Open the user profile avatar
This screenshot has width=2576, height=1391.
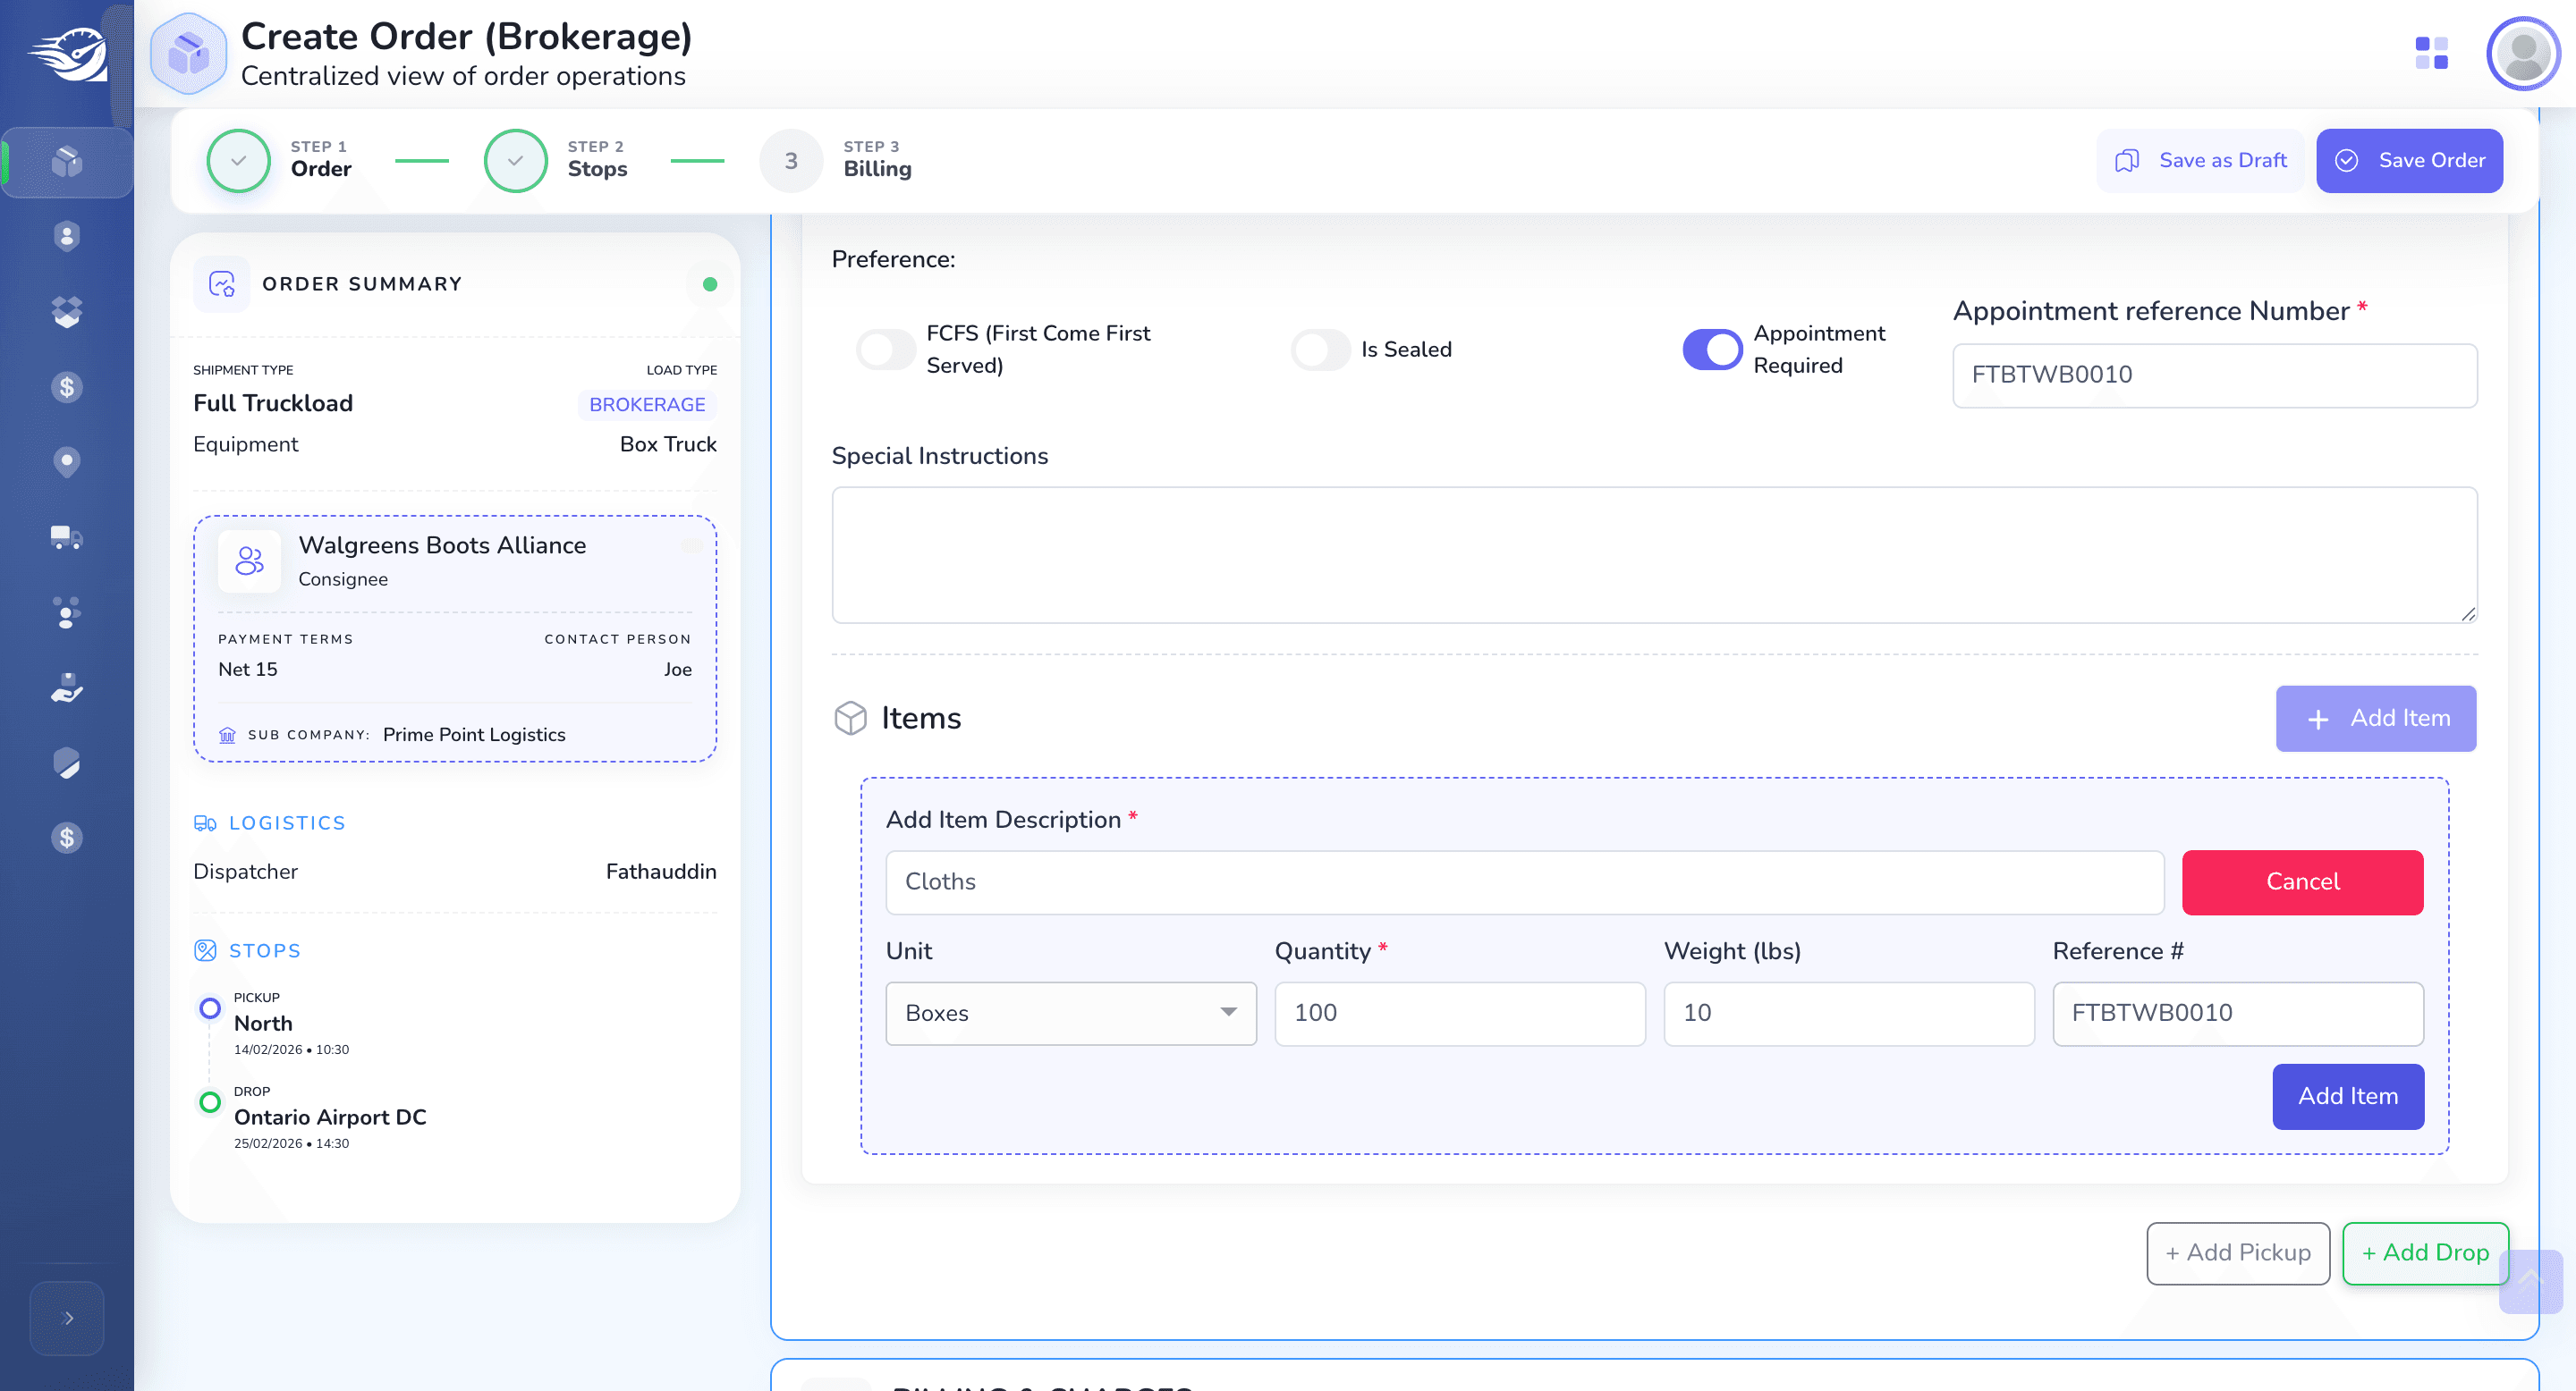pyautogui.click(x=2522, y=53)
